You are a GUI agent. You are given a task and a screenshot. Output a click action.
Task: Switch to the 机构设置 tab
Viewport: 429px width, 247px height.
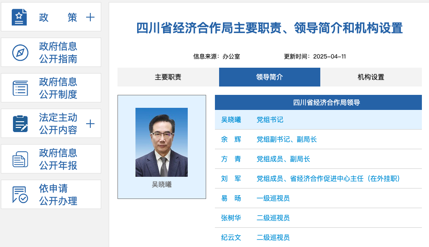(x=370, y=77)
